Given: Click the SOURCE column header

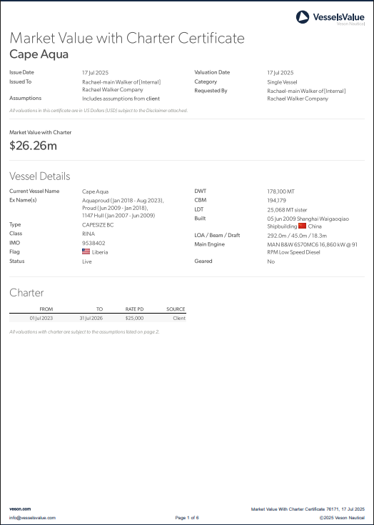Looking at the screenshot, I should [176, 309].
